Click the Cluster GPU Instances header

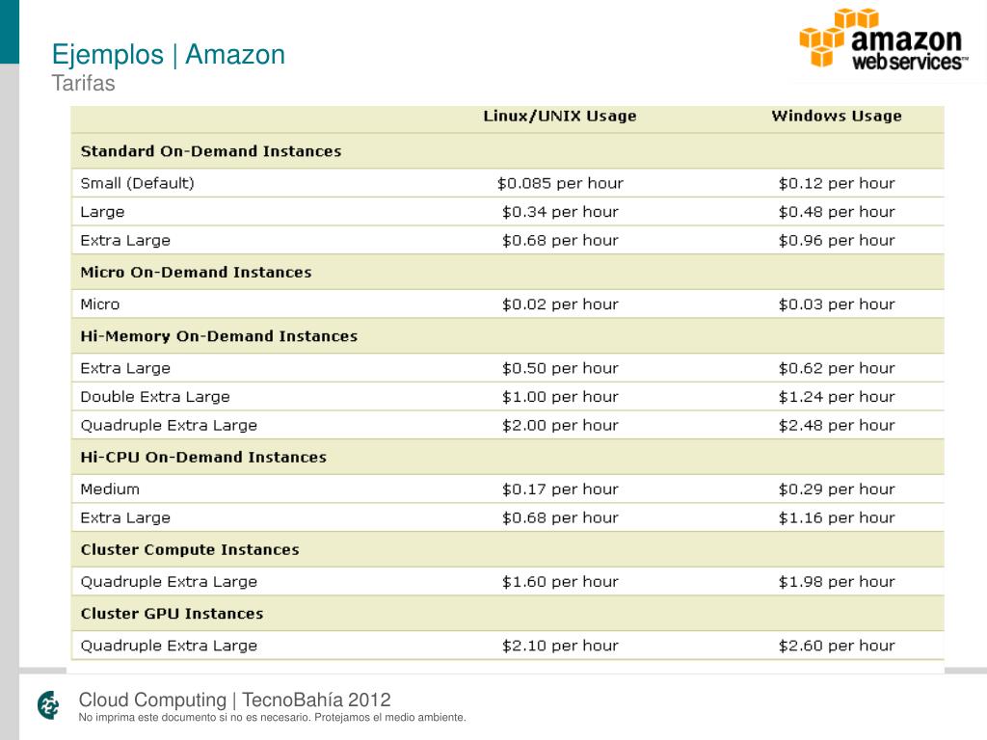coord(172,614)
